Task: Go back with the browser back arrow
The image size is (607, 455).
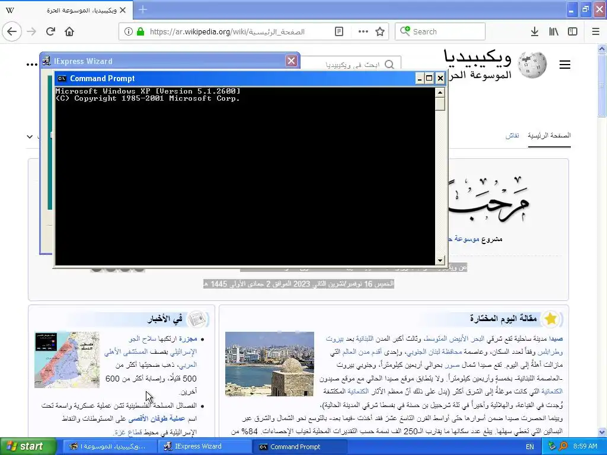Action: tap(12, 31)
